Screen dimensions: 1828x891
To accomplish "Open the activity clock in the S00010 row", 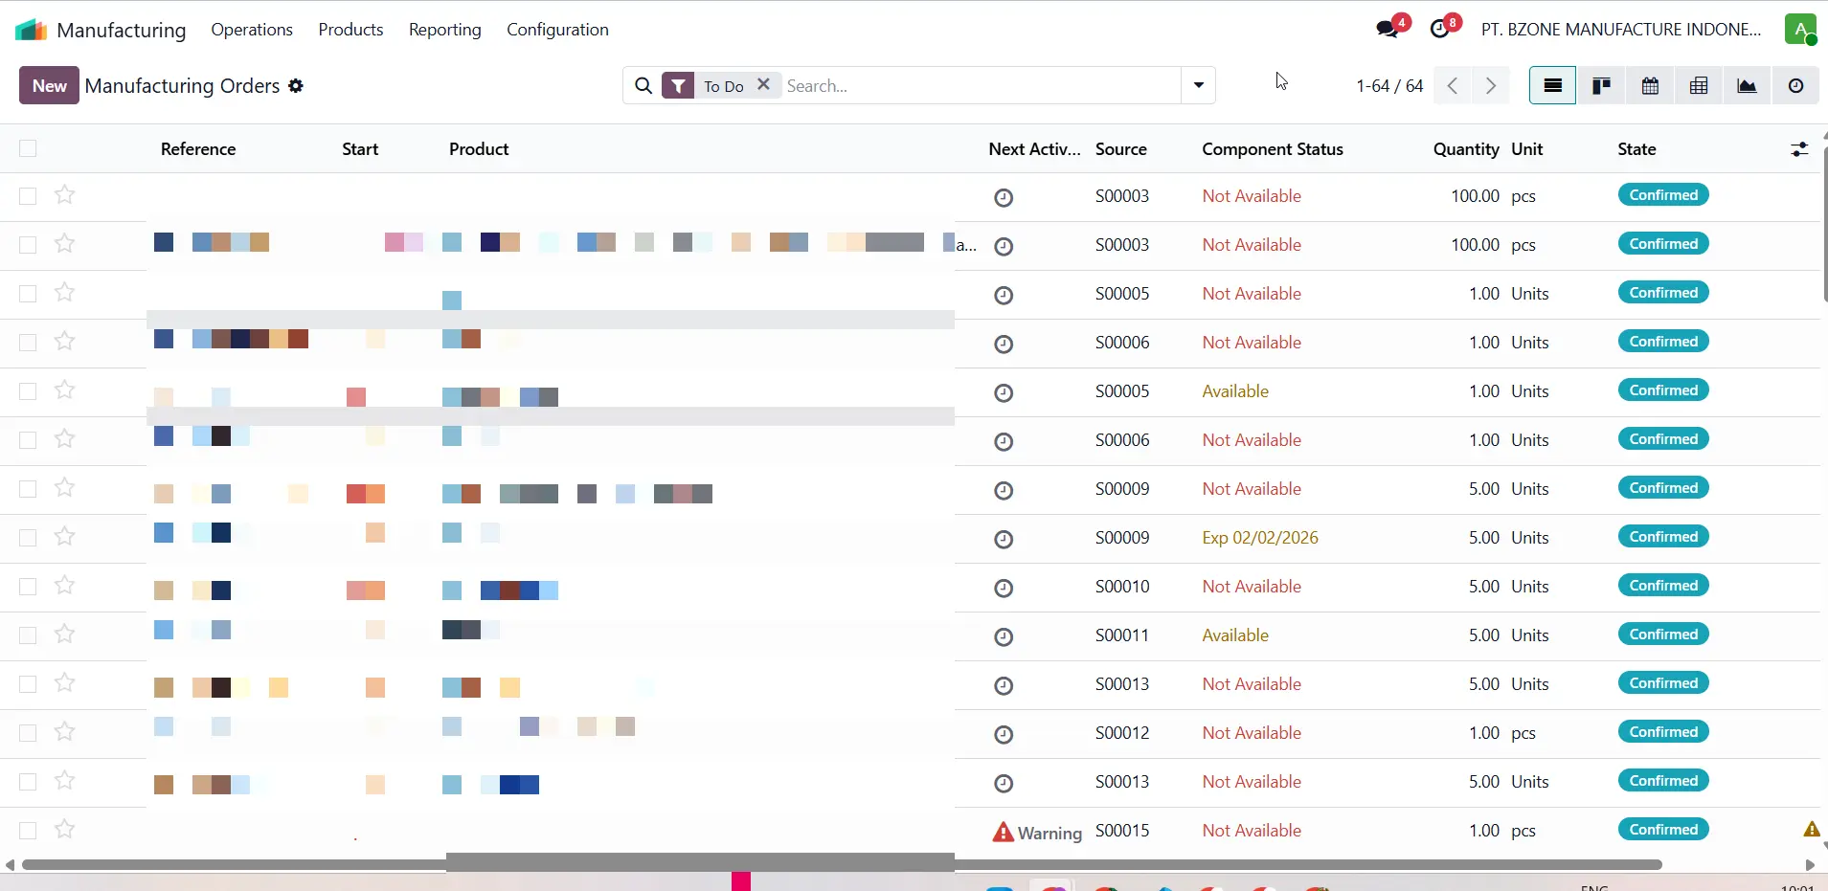I will click(1004, 588).
